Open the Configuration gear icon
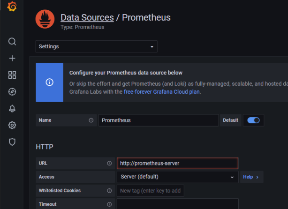 12,125
